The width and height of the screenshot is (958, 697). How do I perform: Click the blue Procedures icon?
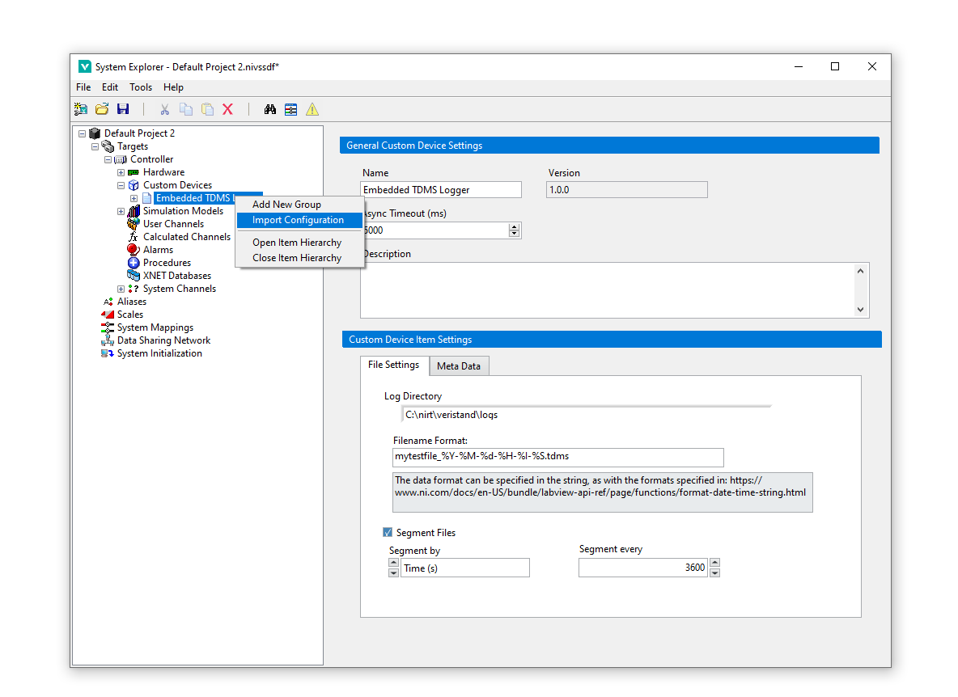[134, 263]
